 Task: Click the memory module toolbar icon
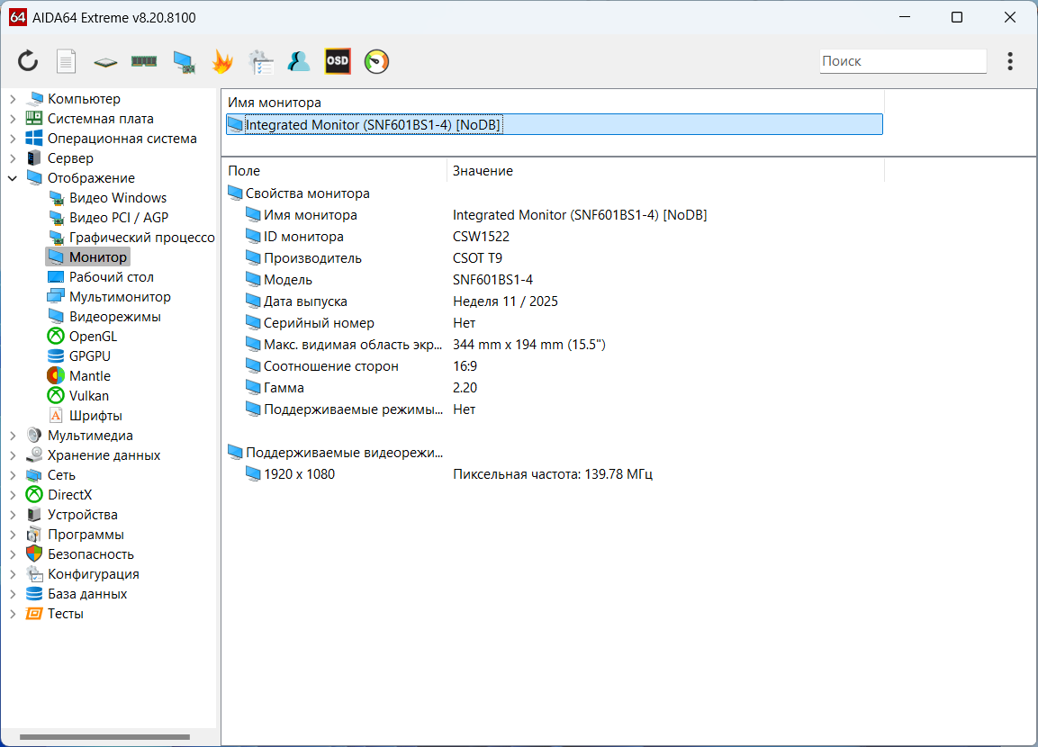point(144,61)
